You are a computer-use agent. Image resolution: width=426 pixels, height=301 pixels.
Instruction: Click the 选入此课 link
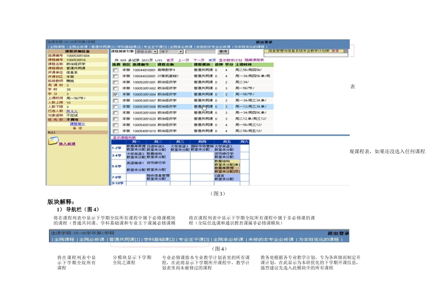67,144
